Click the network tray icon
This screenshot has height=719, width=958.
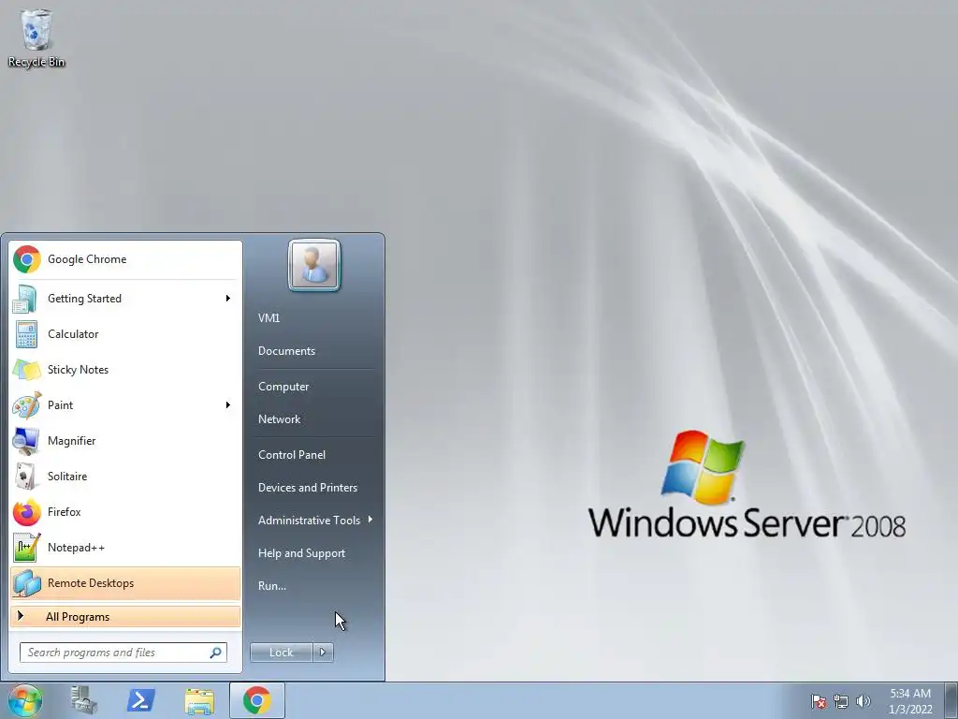(x=841, y=702)
